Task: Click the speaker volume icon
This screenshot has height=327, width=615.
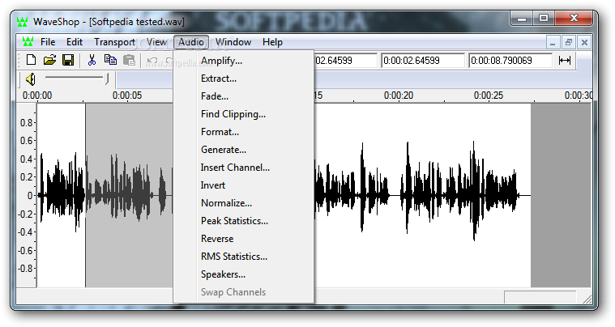Action: tap(31, 79)
